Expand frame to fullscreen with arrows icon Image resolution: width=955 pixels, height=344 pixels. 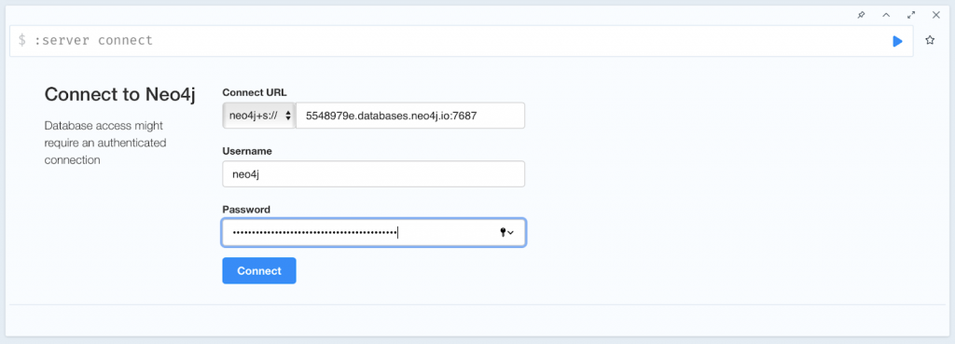(911, 15)
